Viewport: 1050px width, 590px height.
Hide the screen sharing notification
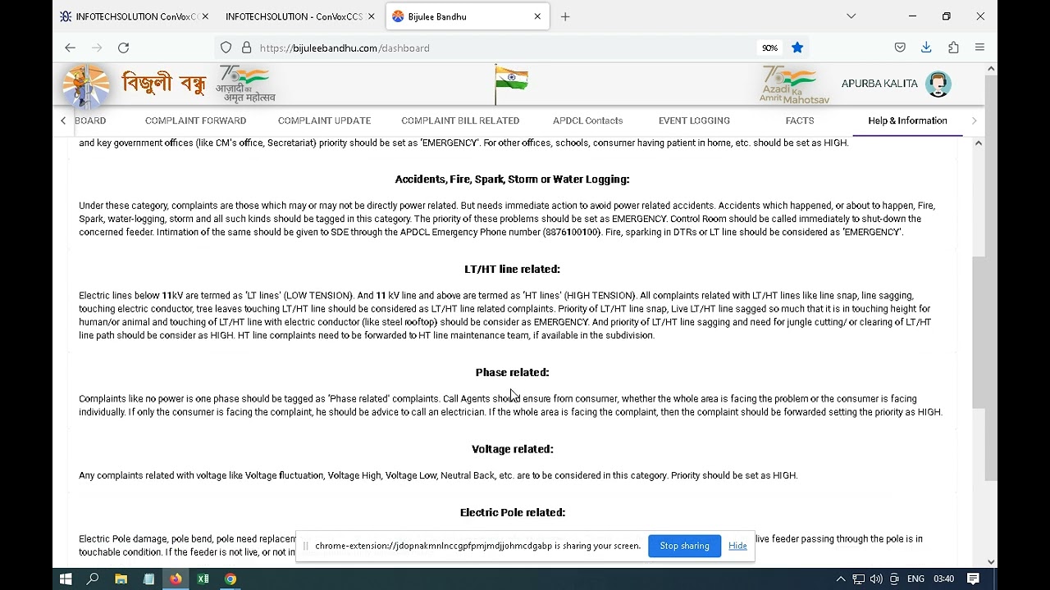tap(737, 546)
